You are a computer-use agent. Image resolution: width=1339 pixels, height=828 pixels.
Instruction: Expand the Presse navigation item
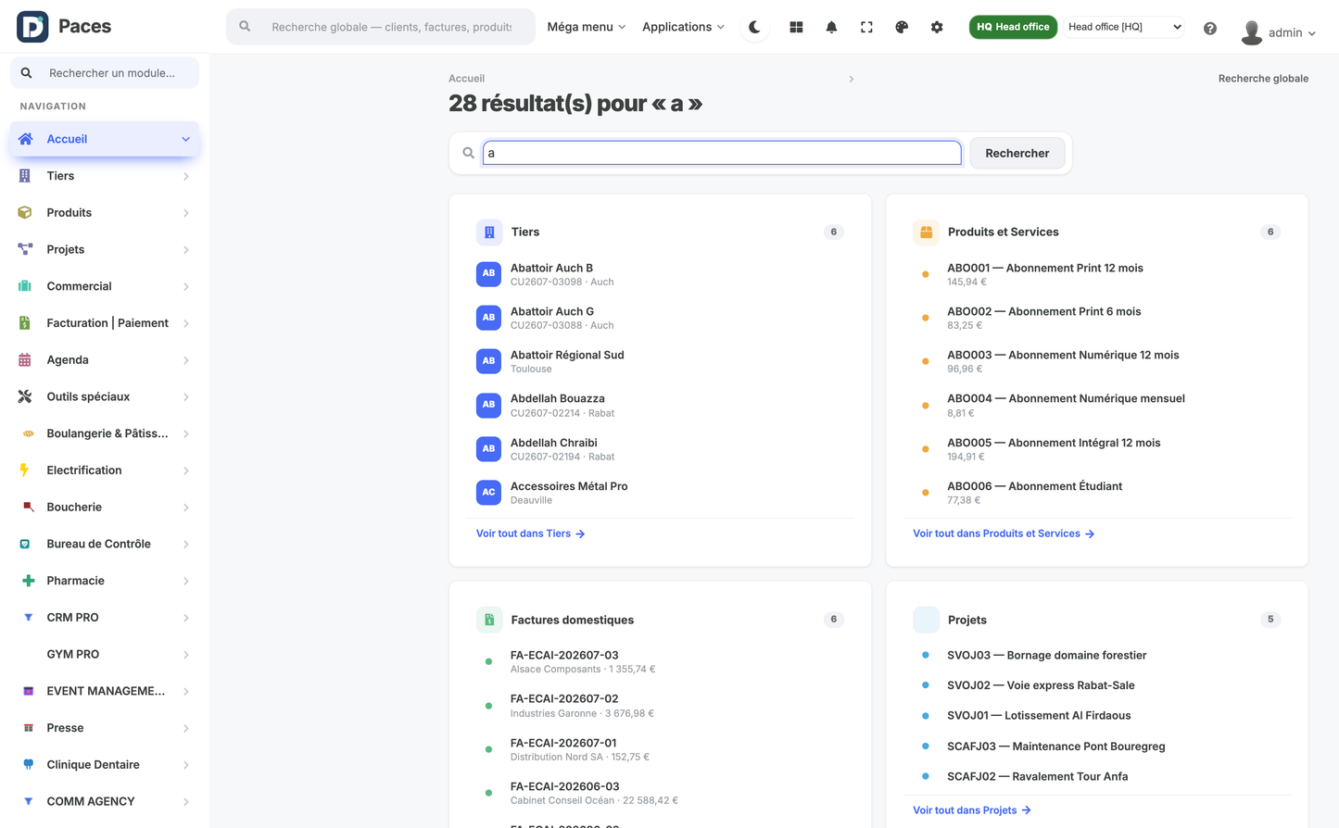pos(105,728)
